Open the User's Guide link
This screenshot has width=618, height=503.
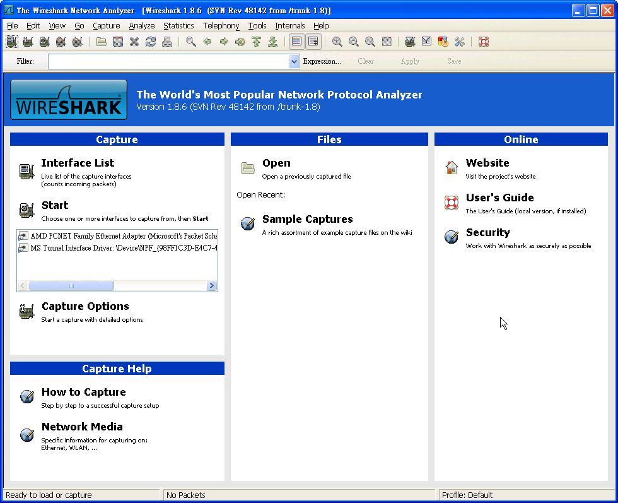pos(499,198)
